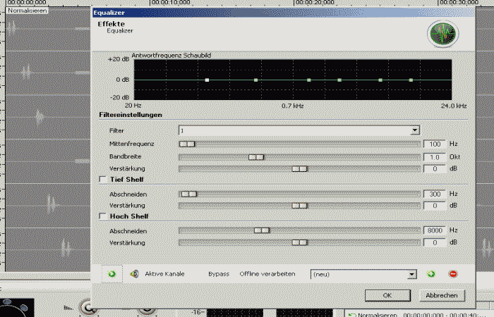Expand the (neu) preset dropdown
494x317 pixels.
coord(411,274)
